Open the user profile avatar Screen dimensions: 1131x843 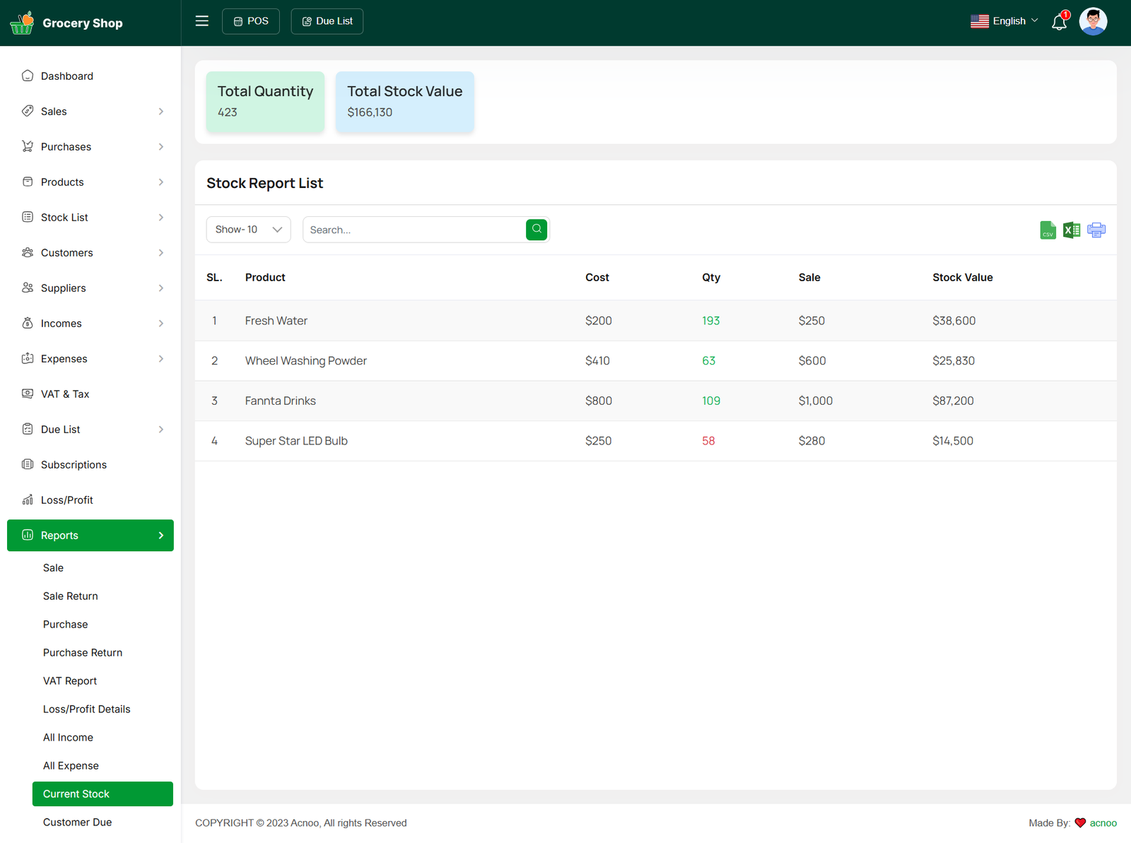click(x=1093, y=22)
